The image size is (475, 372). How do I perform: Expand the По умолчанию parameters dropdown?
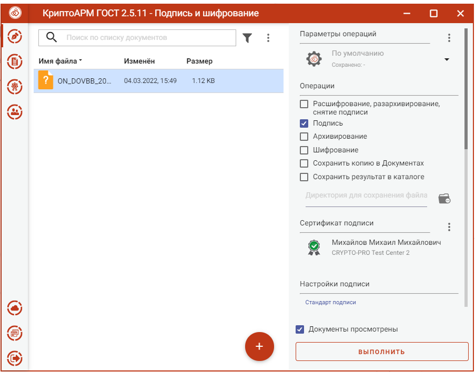(447, 59)
